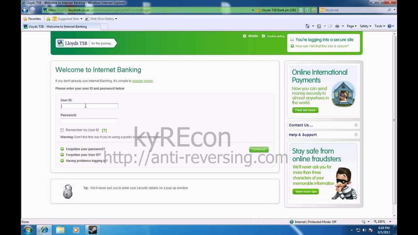Click the browser Back arrow button
The image size is (418, 235).
click(x=25, y=10)
